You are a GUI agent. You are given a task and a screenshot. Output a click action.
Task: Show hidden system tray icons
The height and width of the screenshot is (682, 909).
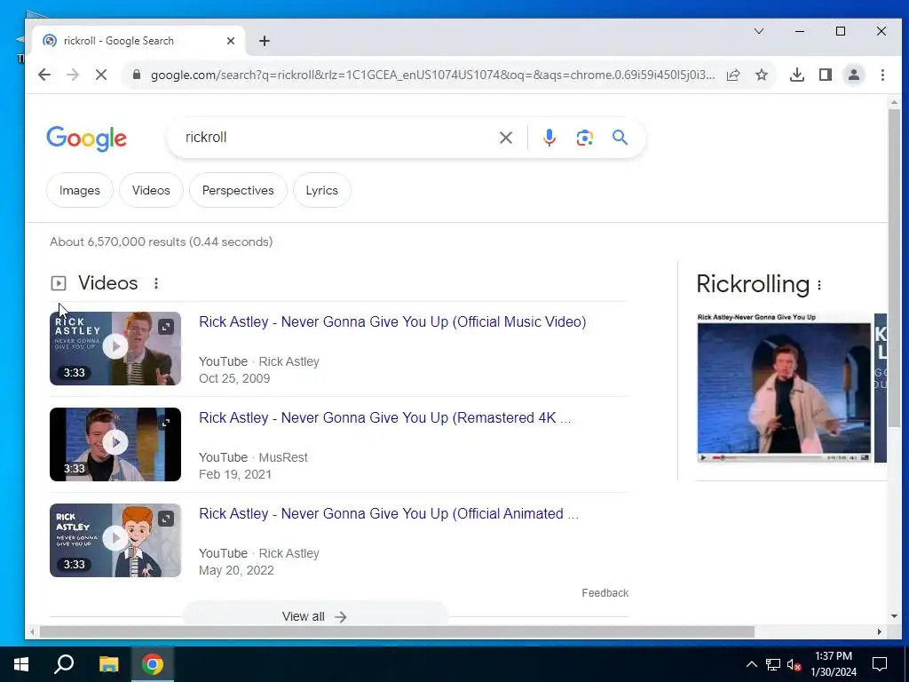751,664
